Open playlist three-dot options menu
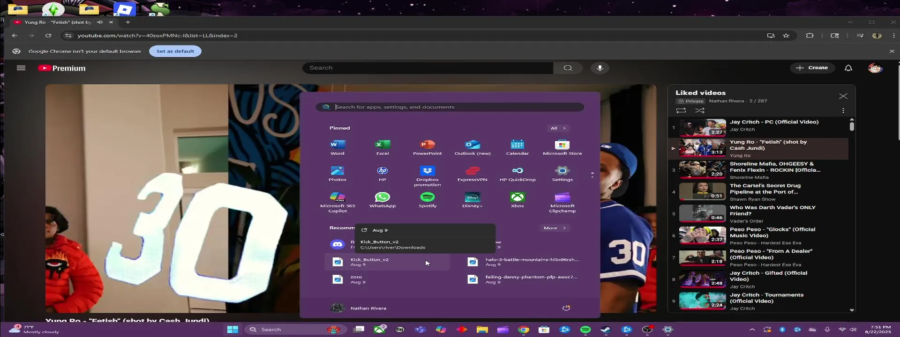 click(x=843, y=110)
